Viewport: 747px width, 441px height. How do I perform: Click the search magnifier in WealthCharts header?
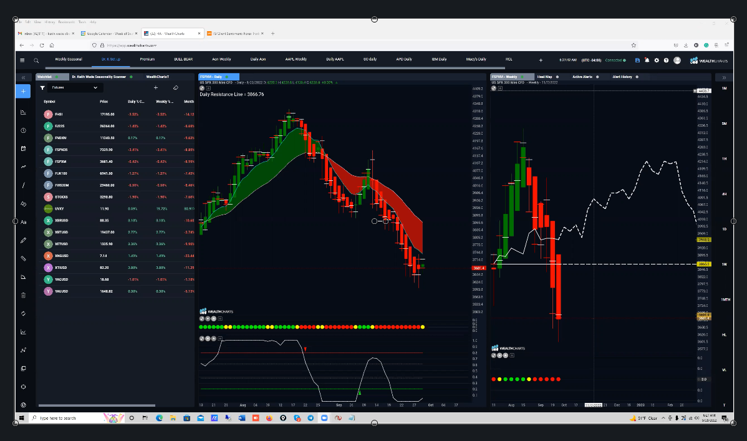pyautogui.click(x=36, y=61)
